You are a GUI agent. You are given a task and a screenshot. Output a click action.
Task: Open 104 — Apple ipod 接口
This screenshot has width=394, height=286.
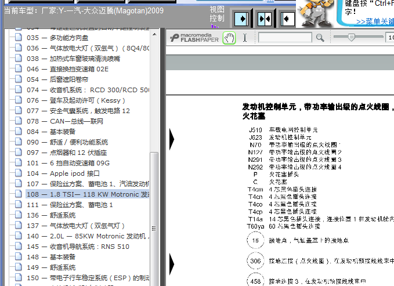[63, 173]
